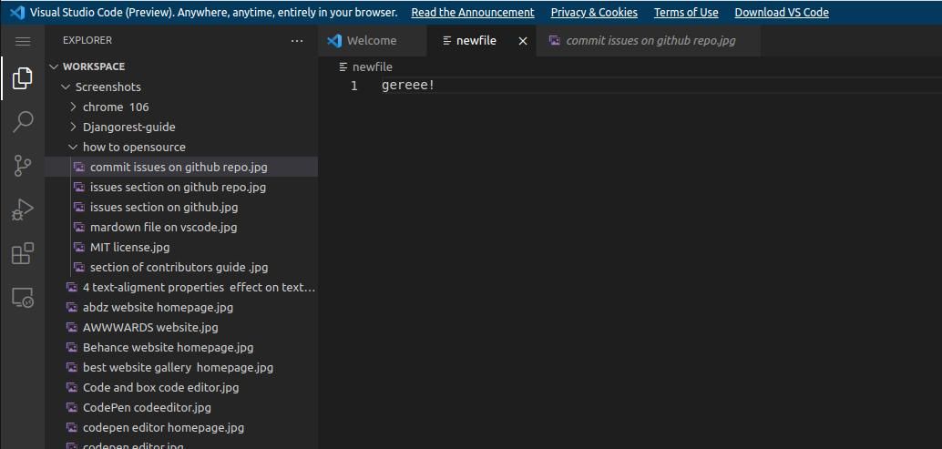Open abdz website homepage.jpg
This screenshot has width=942, height=449.
point(181,307)
